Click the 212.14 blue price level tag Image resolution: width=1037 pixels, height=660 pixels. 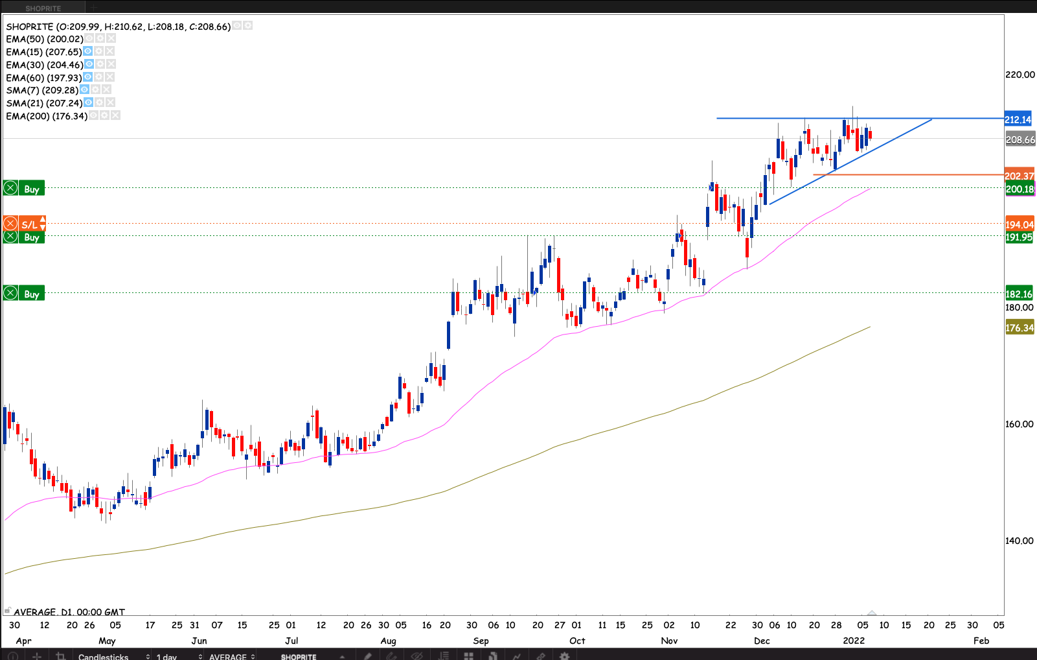tap(1018, 119)
